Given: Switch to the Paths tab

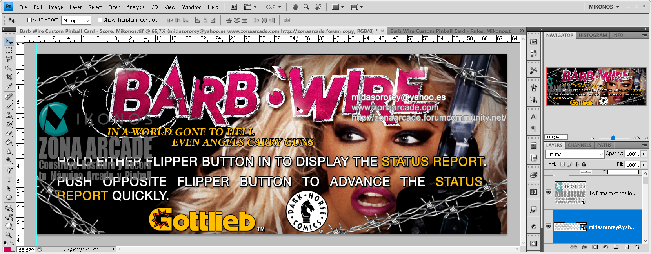Looking at the screenshot, I should pyautogui.click(x=604, y=145).
